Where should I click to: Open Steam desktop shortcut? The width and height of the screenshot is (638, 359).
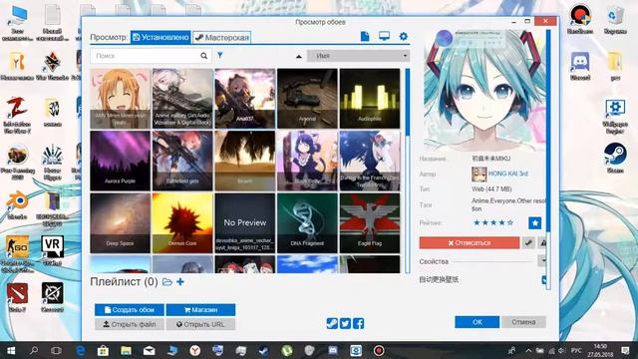click(x=615, y=158)
